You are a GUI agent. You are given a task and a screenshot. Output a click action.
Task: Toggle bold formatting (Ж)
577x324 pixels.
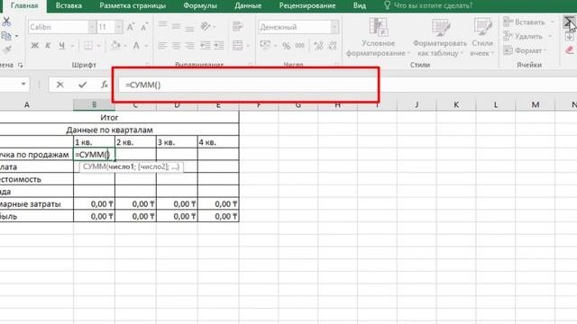click(34, 46)
